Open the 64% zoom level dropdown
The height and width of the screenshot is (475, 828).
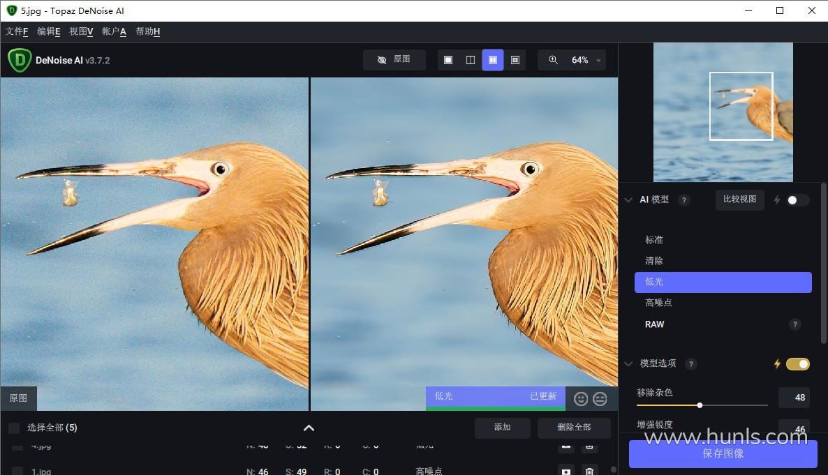pyautogui.click(x=598, y=60)
